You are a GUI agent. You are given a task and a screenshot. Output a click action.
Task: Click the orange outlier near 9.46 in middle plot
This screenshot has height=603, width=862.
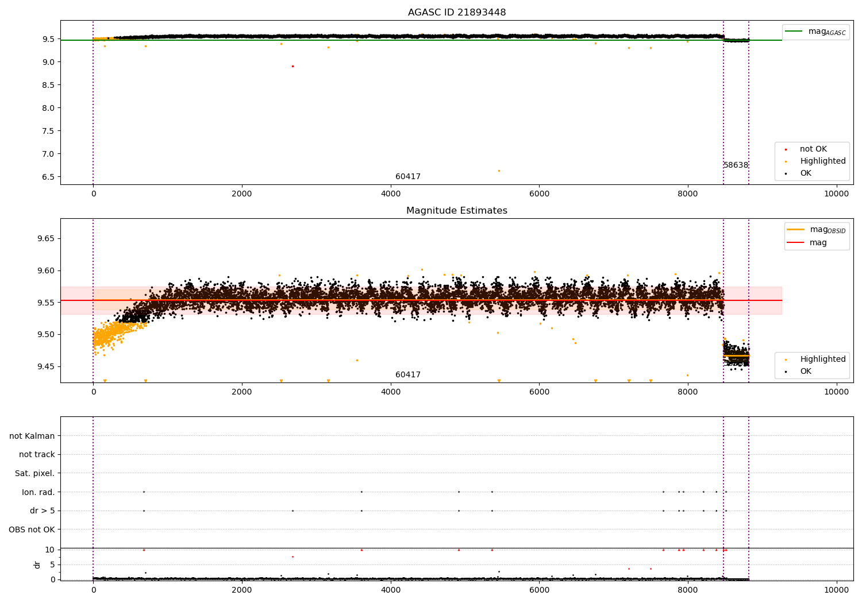point(357,360)
